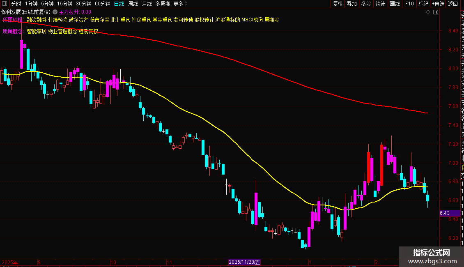Add stock via +自选
464x267 pixels.
coord(438,4)
